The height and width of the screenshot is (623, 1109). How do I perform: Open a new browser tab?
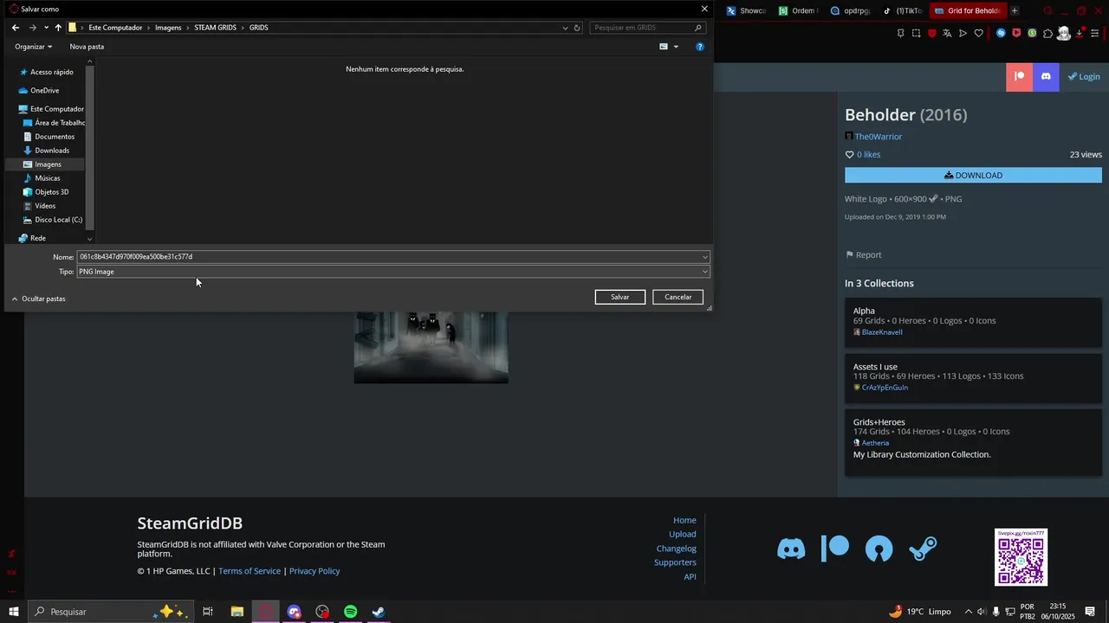tap(1015, 11)
